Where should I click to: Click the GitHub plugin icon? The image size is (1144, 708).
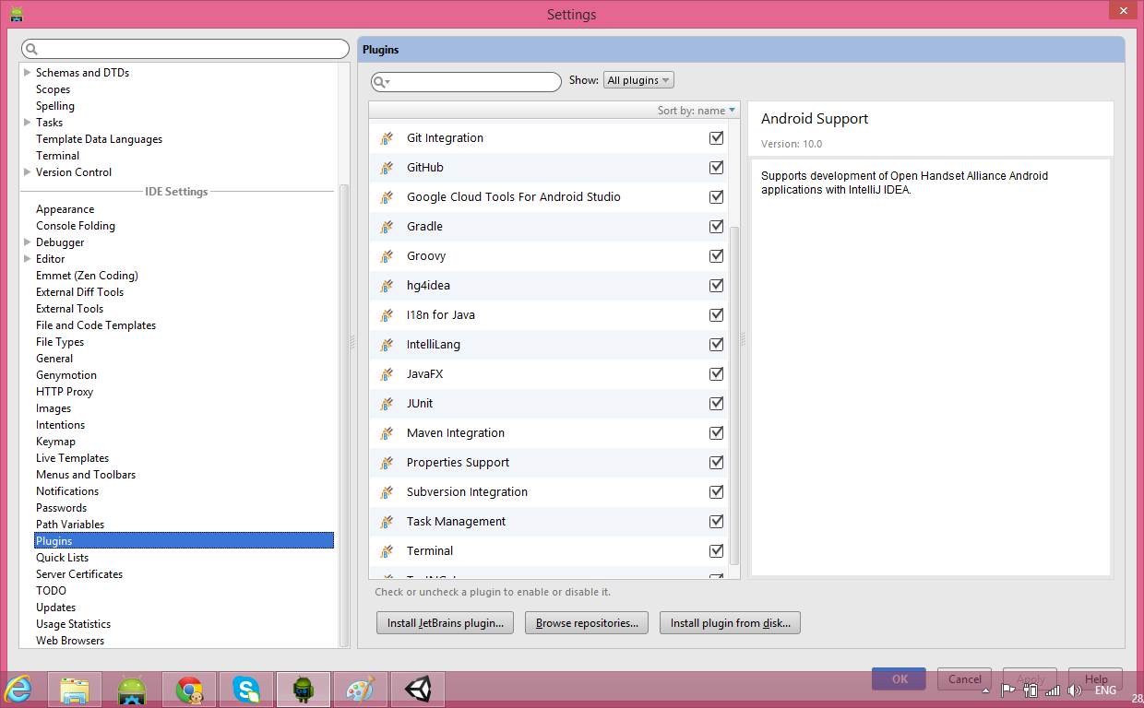[387, 168]
